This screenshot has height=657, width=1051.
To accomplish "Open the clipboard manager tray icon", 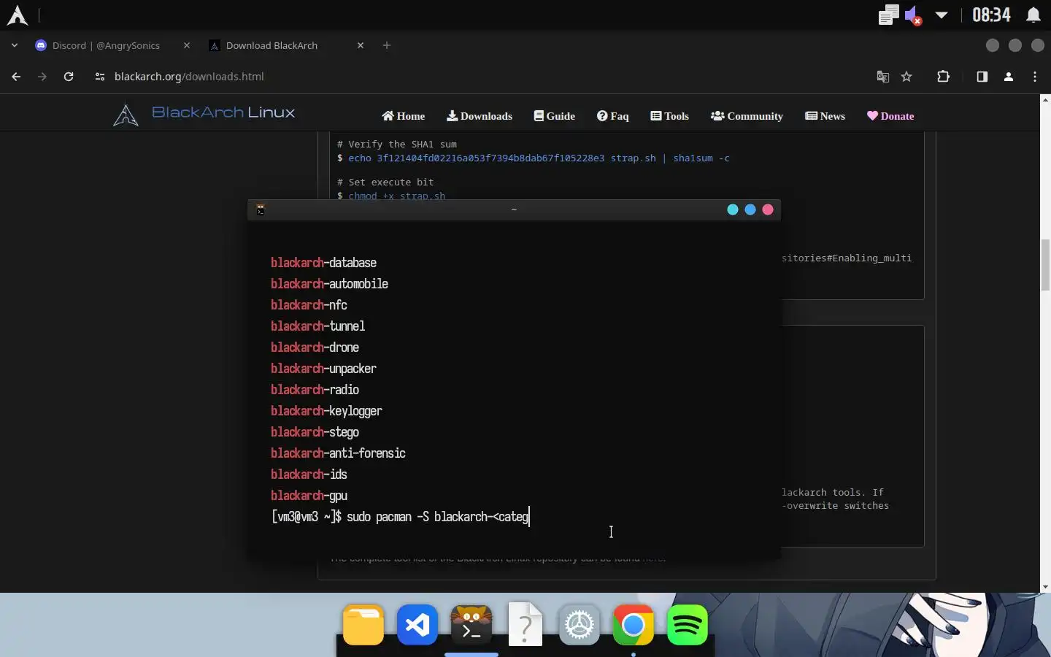I will pyautogui.click(x=888, y=15).
